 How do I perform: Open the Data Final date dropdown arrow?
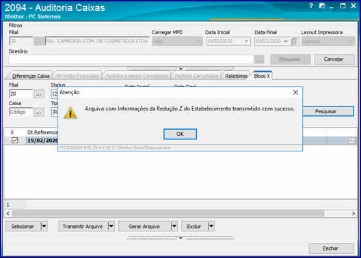(286, 42)
